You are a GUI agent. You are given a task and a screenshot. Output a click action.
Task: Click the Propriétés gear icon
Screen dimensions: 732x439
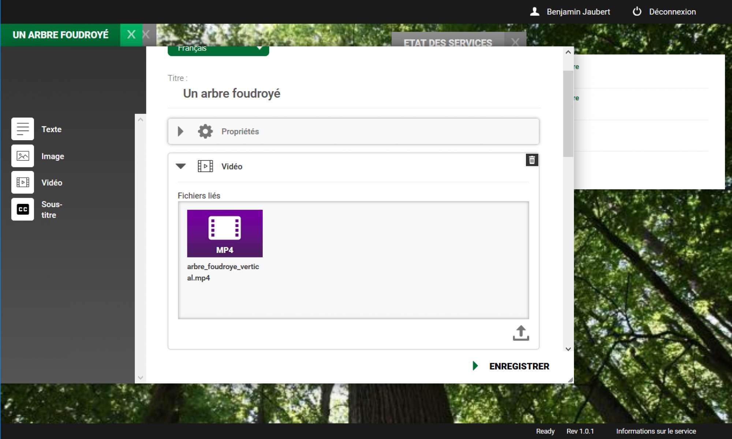pos(205,131)
